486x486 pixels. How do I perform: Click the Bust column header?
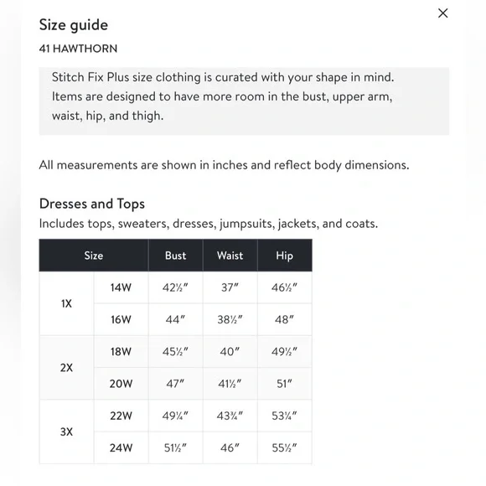coord(175,256)
